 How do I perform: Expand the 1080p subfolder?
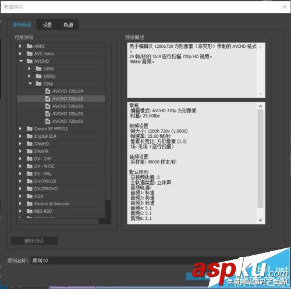[x=29, y=76]
